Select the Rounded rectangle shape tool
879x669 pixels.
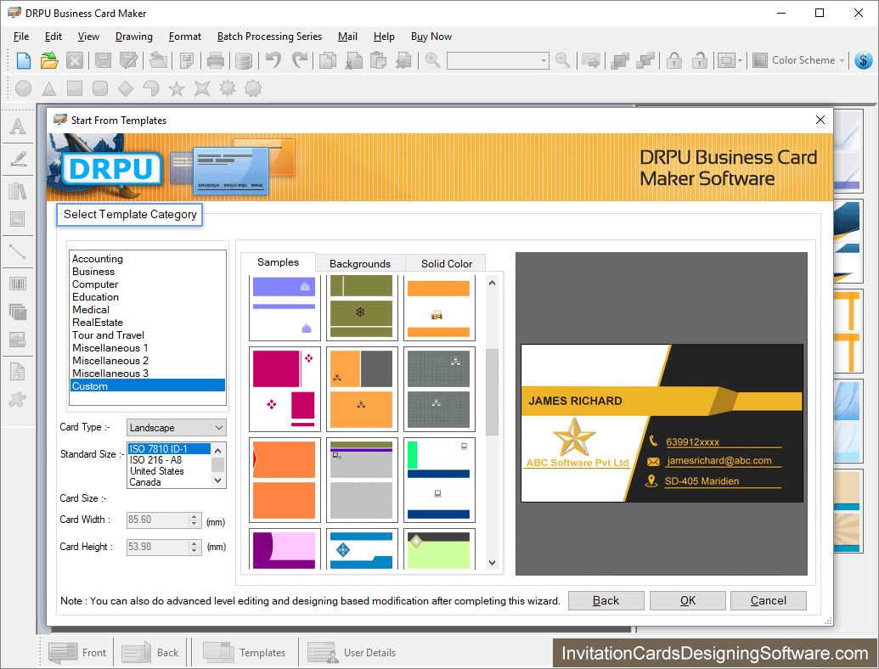[99, 88]
